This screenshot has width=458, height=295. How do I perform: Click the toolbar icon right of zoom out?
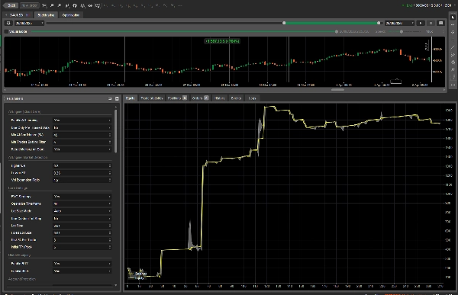point(67,5)
